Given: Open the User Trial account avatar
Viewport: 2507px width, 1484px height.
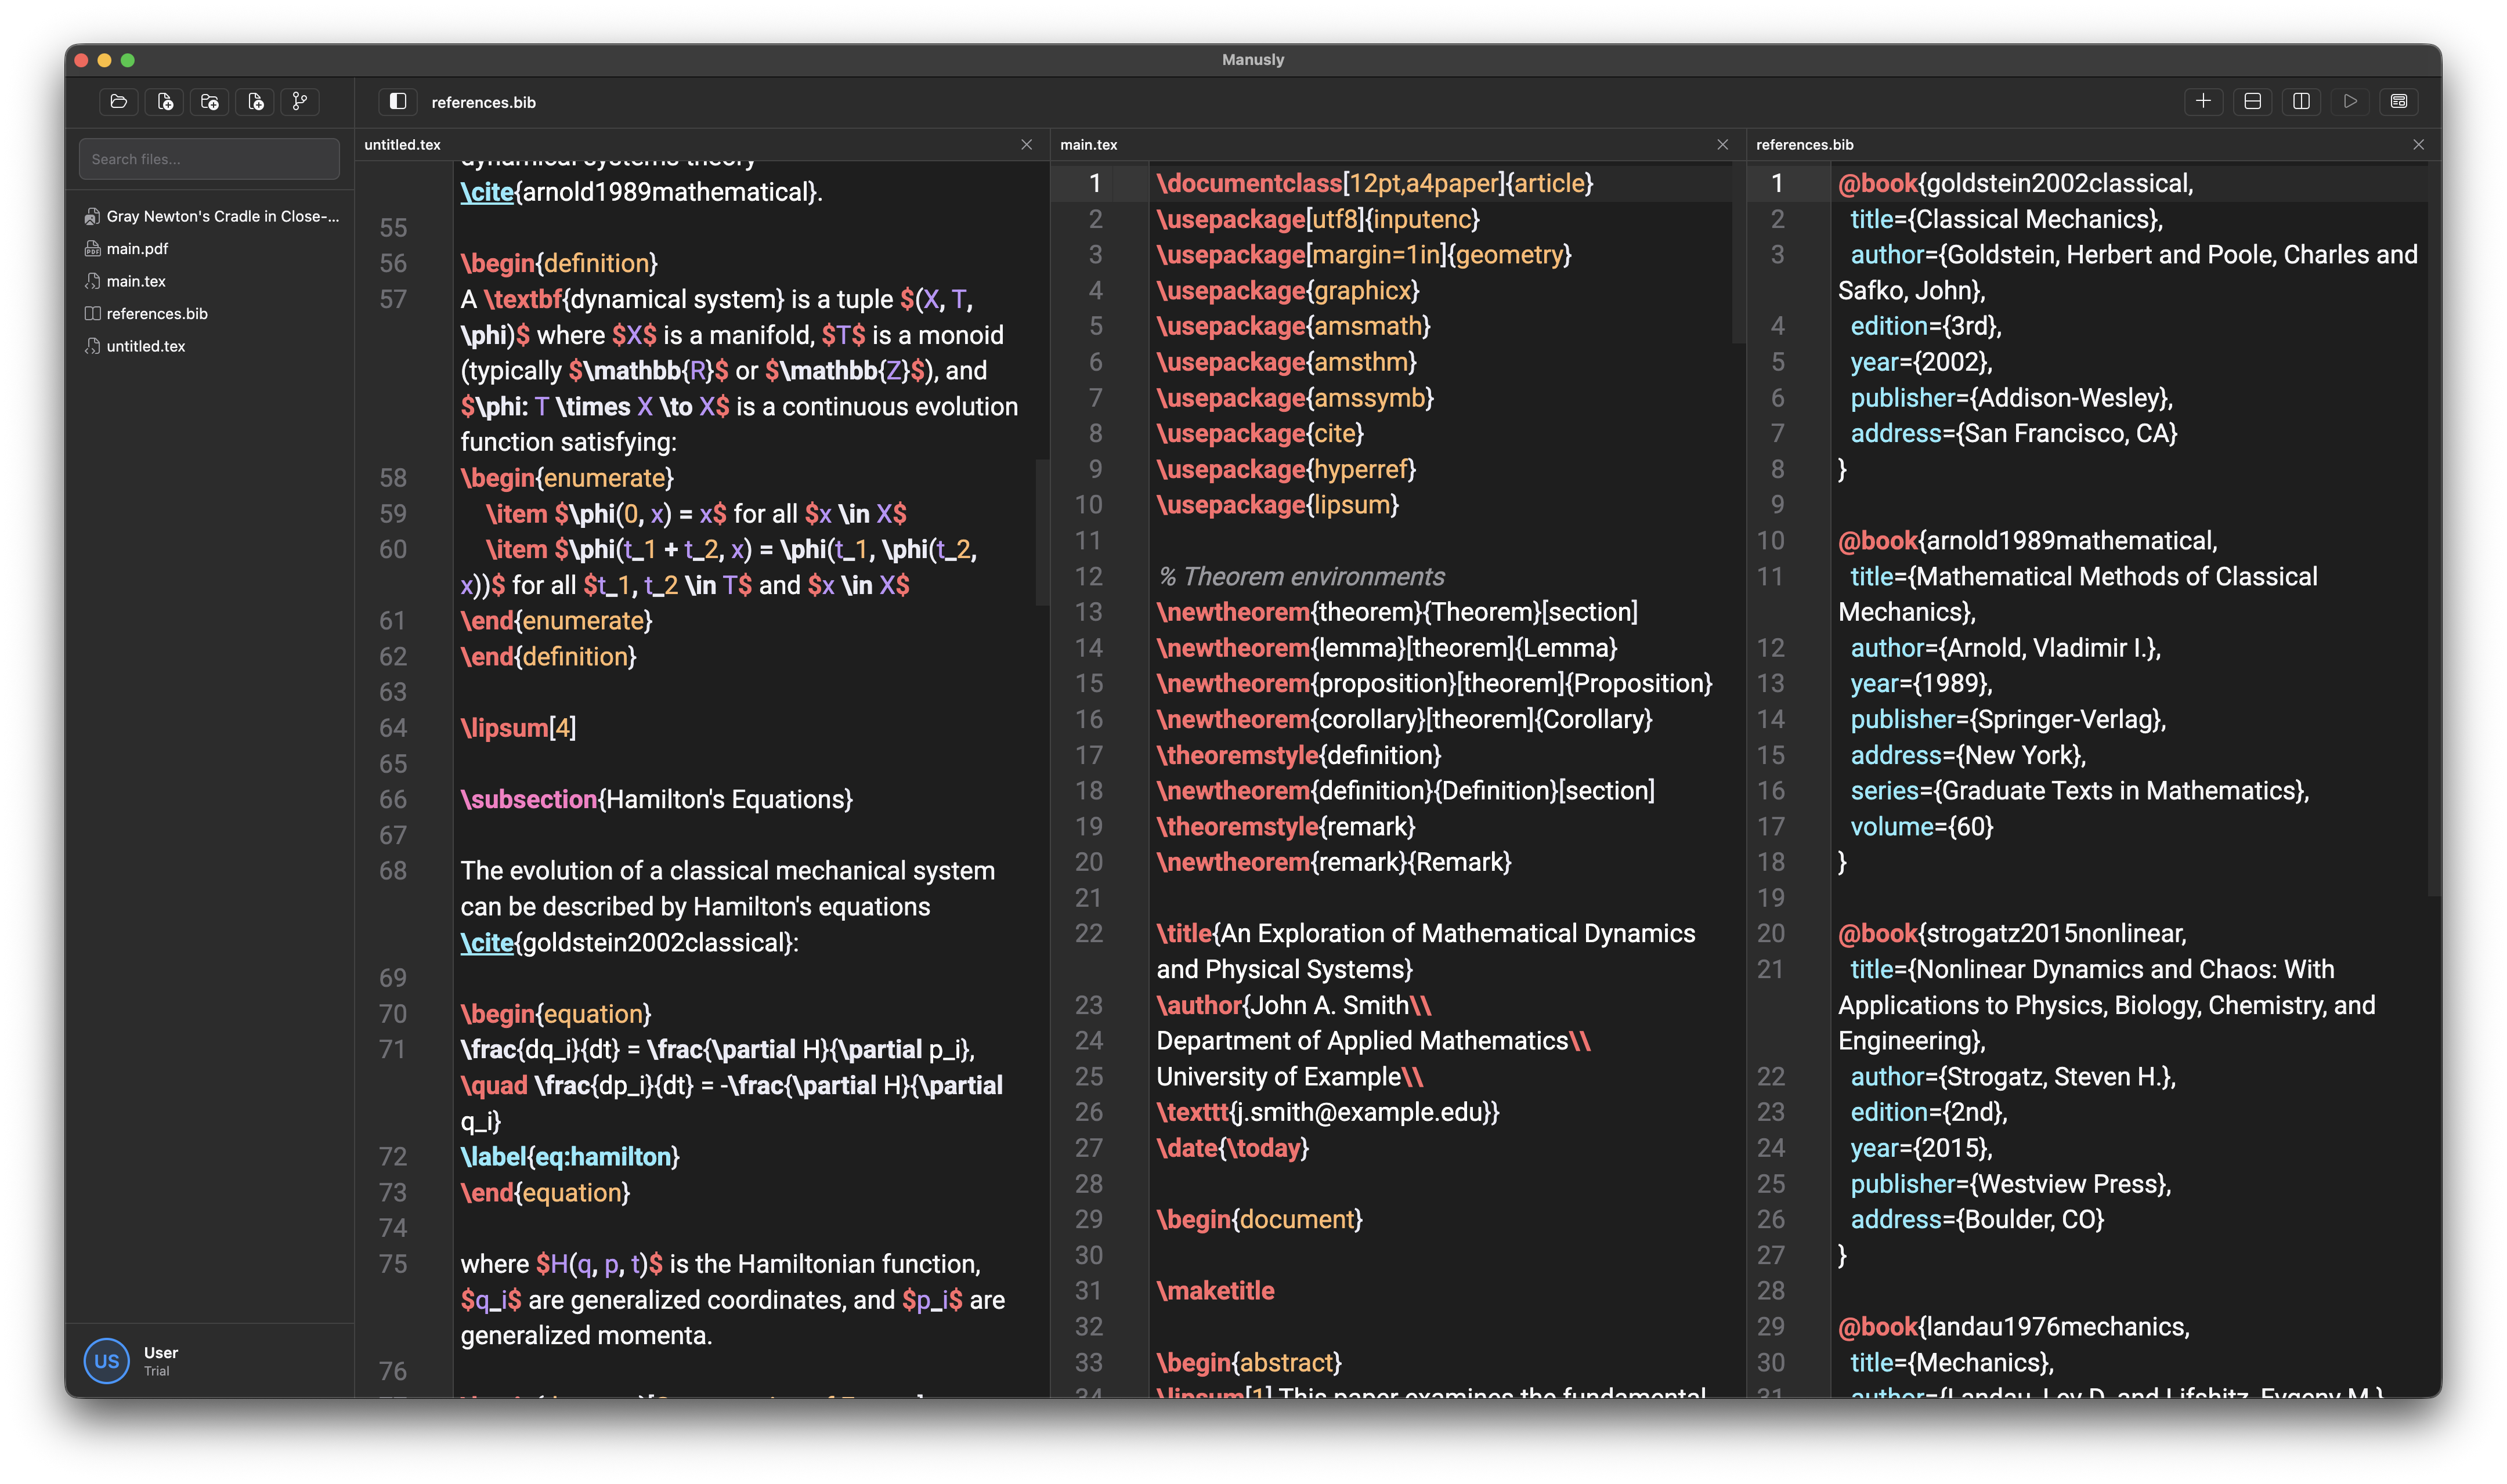Looking at the screenshot, I should [106, 1360].
